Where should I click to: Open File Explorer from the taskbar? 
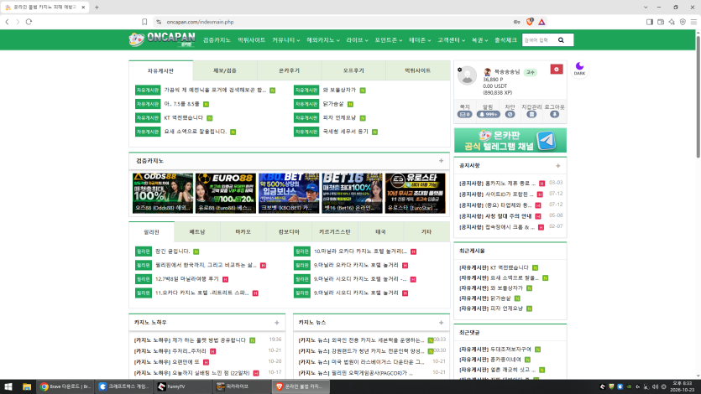[x=27, y=386]
